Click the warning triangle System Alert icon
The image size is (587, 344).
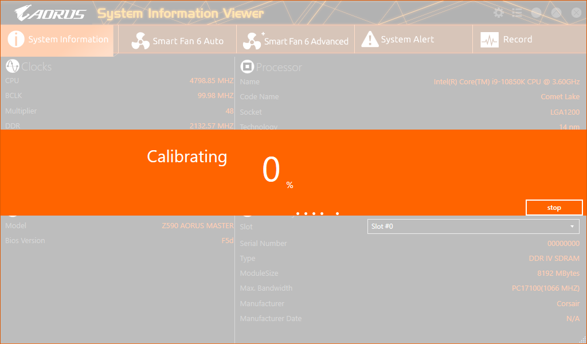click(x=370, y=40)
